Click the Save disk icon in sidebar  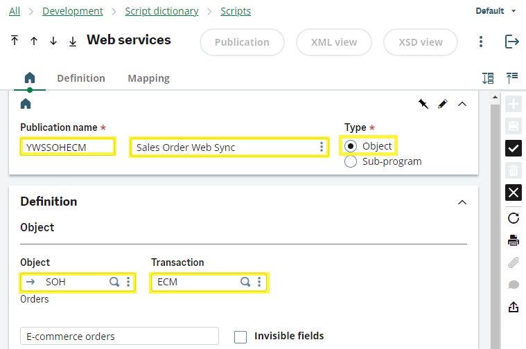[514, 126]
